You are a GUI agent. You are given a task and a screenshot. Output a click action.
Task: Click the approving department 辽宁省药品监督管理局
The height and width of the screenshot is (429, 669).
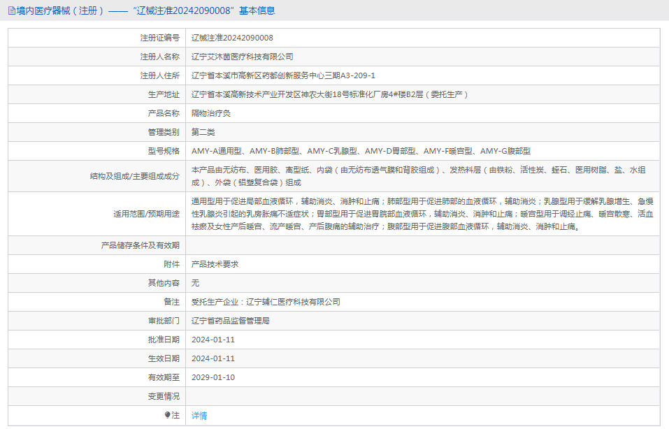(231, 321)
